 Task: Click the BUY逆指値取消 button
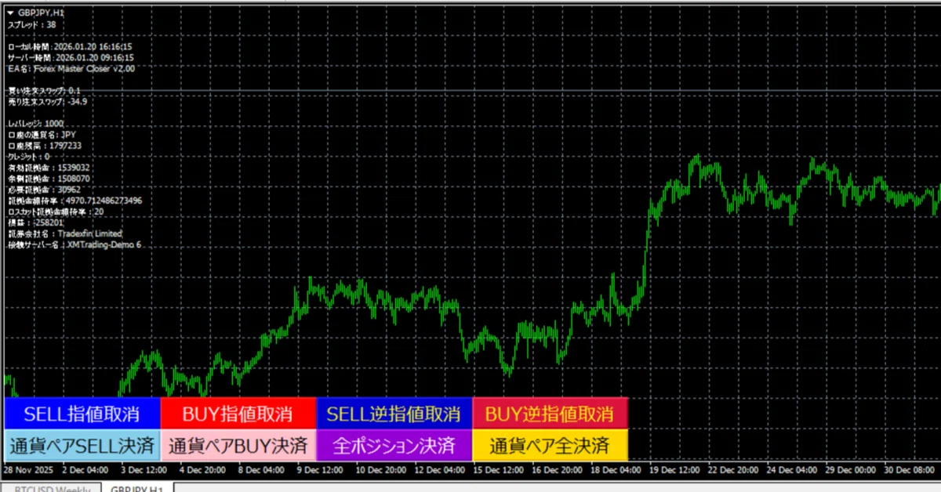tap(550, 413)
